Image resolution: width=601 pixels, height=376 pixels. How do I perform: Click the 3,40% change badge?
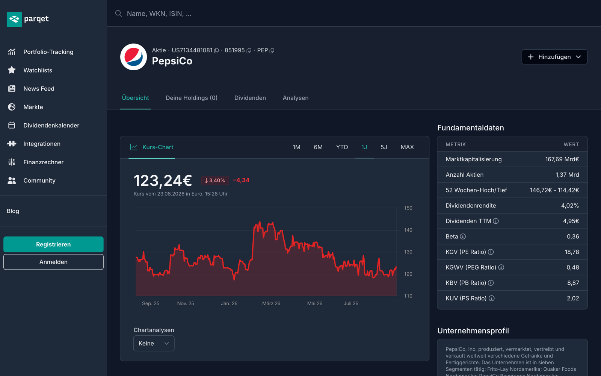pos(215,180)
